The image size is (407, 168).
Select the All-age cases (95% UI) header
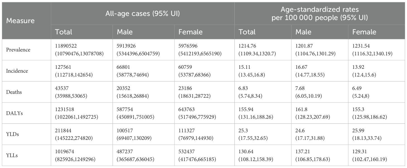pyautogui.click(x=142, y=14)
